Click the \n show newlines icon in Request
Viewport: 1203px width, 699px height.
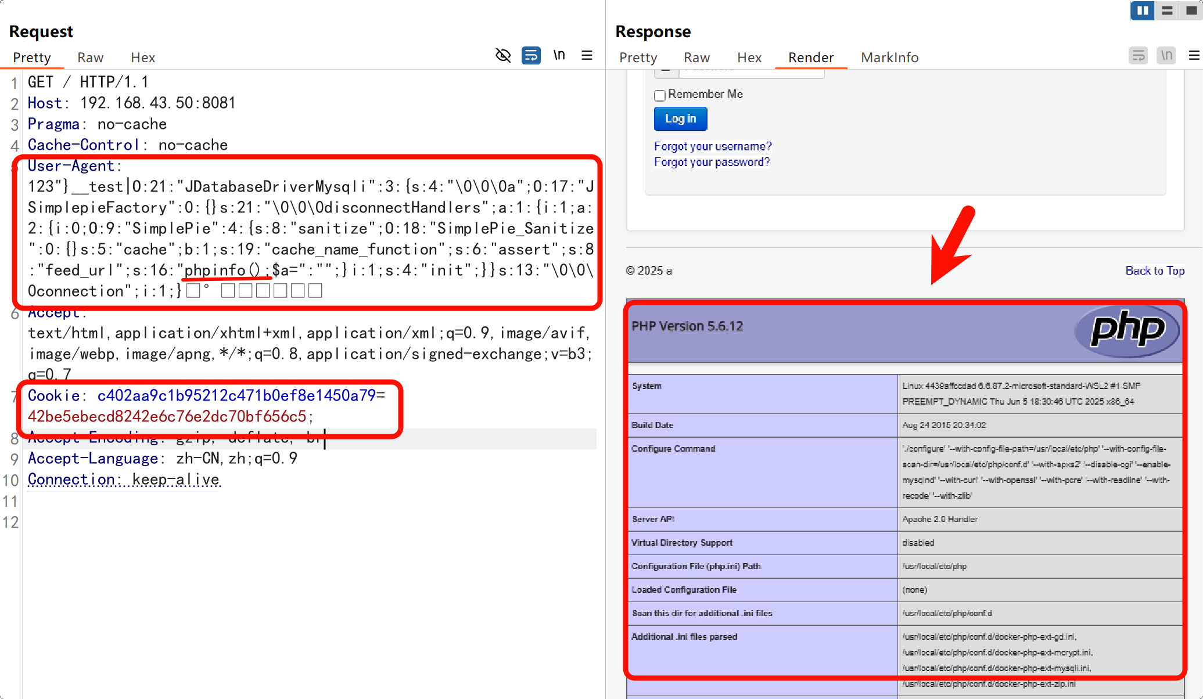pyautogui.click(x=559, y=55)
